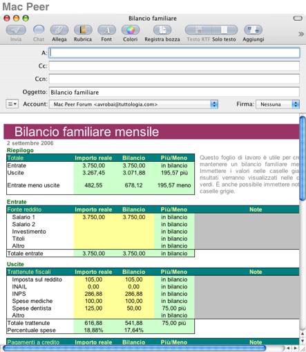Click the Ccn address field
Image resolution: width=306 pixels, height=352 pixels.
tap(174, 79)
